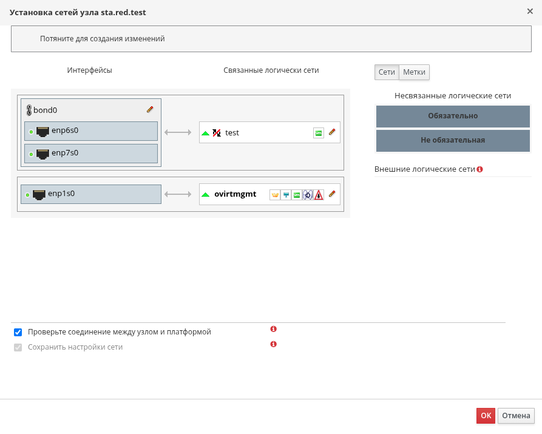Click the display network monitor icon on ovirtmgmt

(286, 195)
